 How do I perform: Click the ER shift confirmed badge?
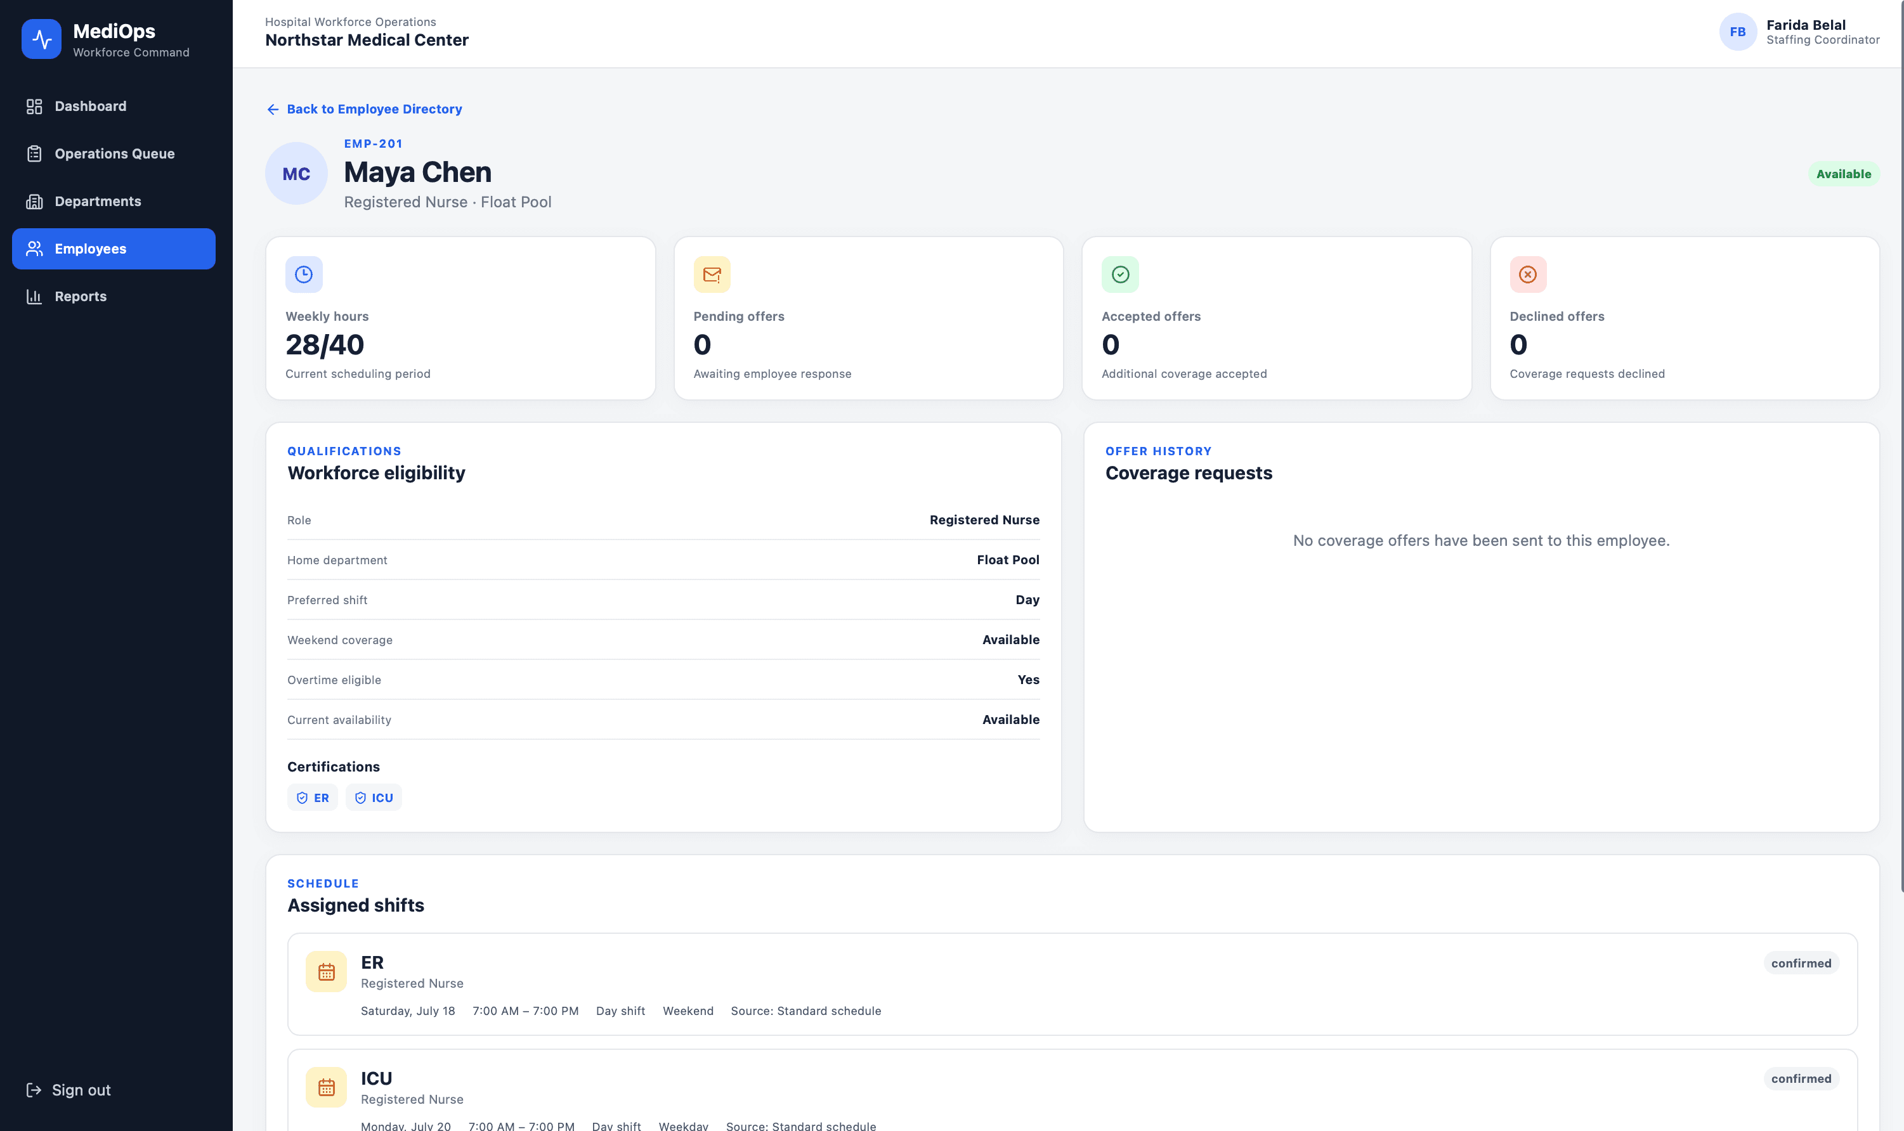tap(1801, 964)
